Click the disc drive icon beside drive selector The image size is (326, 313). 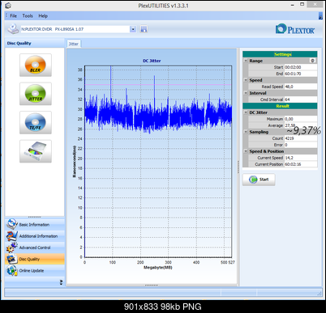click(x=13, y=29)
